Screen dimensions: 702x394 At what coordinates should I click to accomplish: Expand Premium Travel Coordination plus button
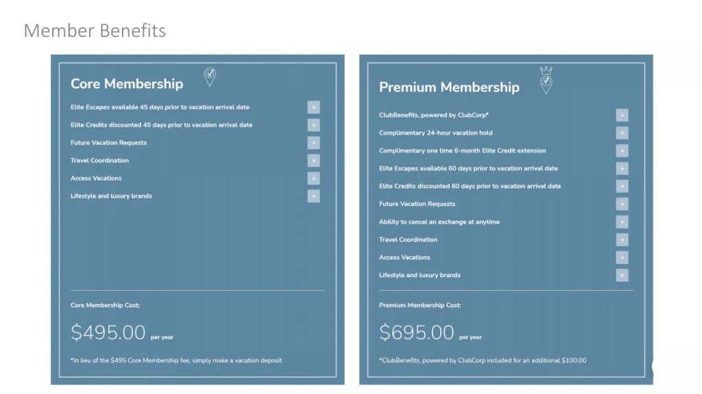coord(622,240)
